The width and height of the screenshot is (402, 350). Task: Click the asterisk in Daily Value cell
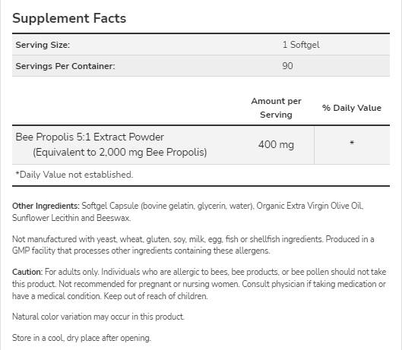(x=352, y=143)
